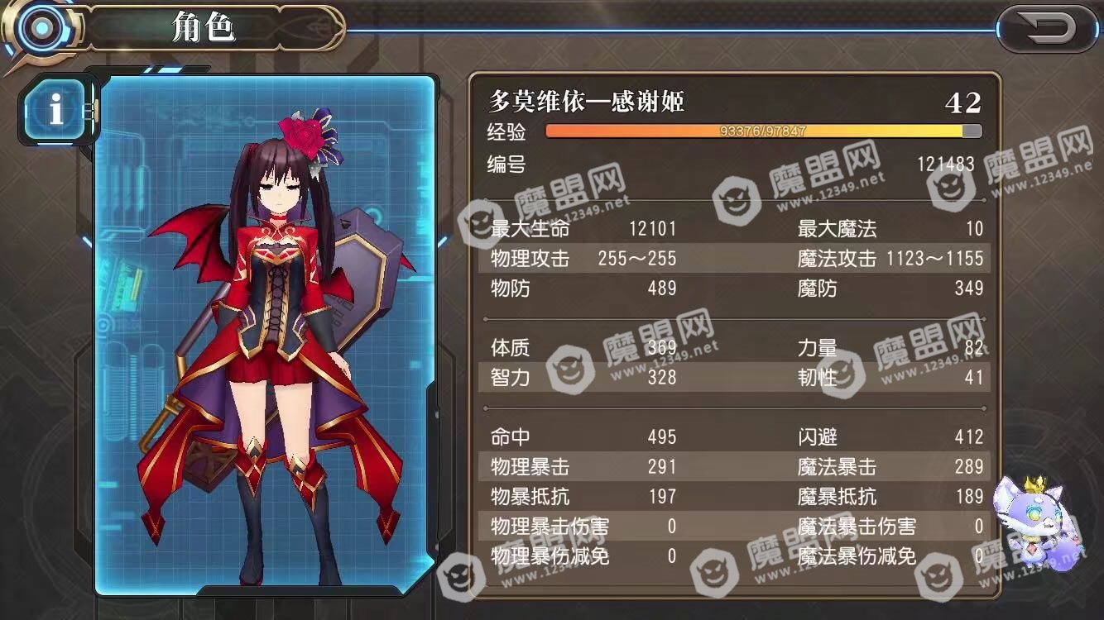The image size is (1104, 620).
Task: Select the 物暴抵抗 stat entry
Action: click(x=583, y=497)
